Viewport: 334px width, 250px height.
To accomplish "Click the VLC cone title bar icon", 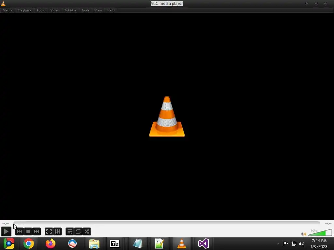I will point(3,3).
